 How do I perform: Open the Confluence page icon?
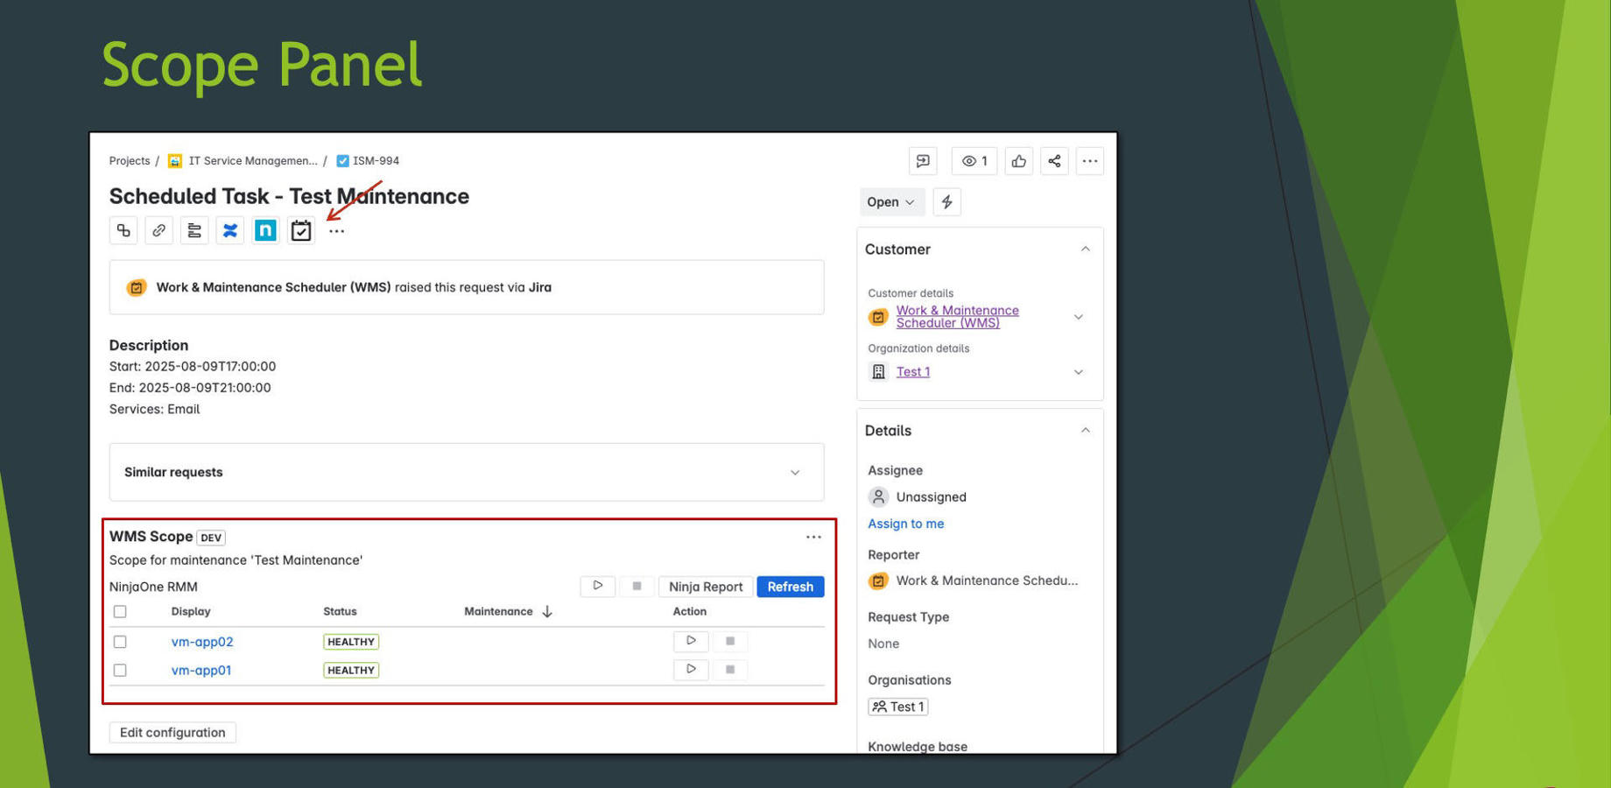(x=229, y=230)
